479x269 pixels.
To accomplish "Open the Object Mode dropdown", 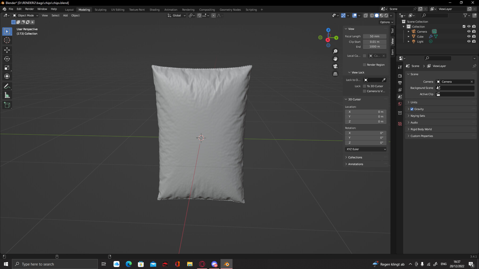I will click(x=26, y=15).
